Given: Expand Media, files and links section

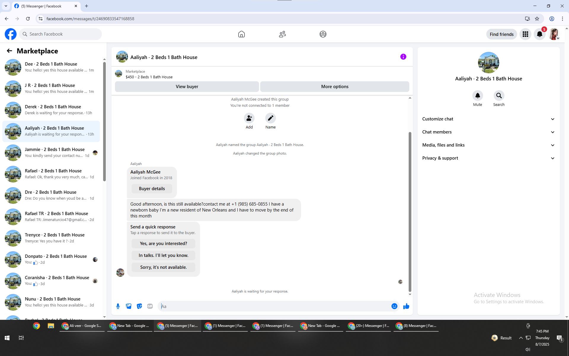Looking at the screenshot, I should tap(488, 145).
